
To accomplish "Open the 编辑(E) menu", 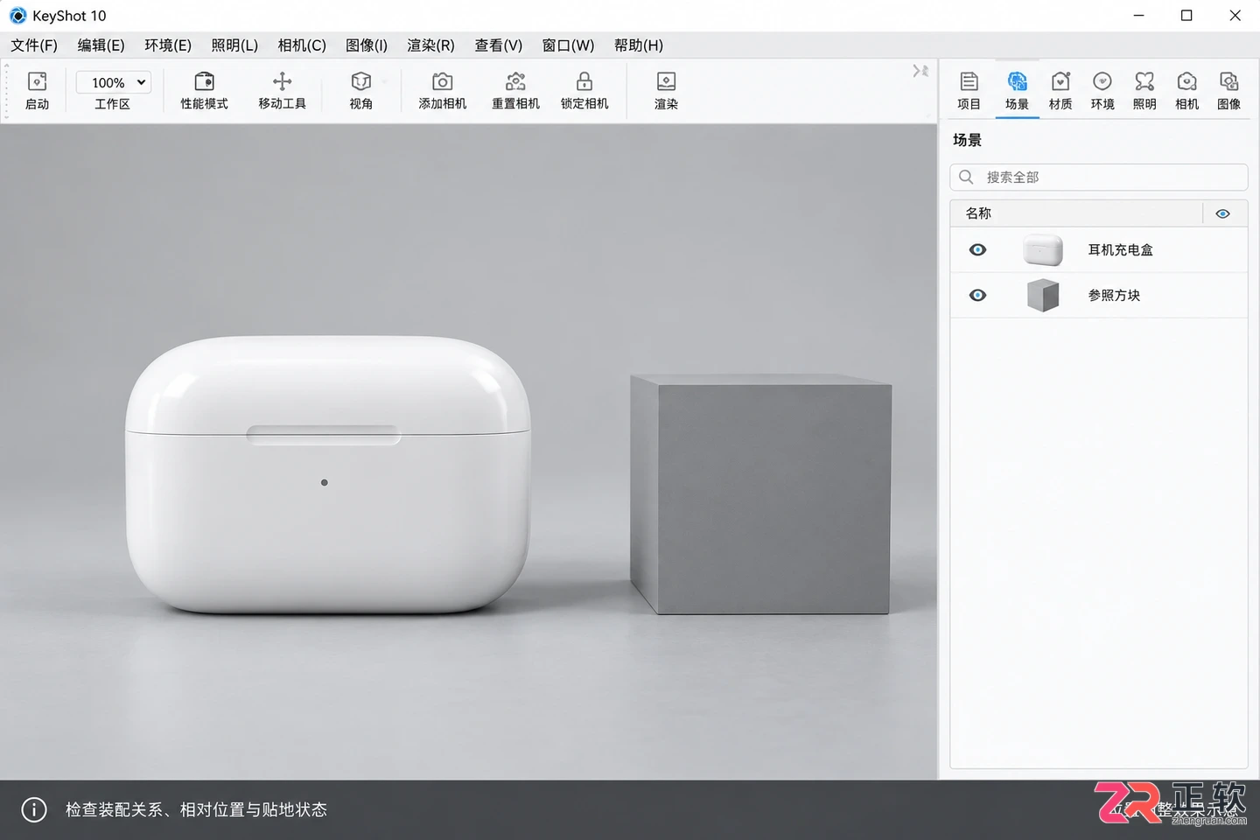I will tap(101, 45).
